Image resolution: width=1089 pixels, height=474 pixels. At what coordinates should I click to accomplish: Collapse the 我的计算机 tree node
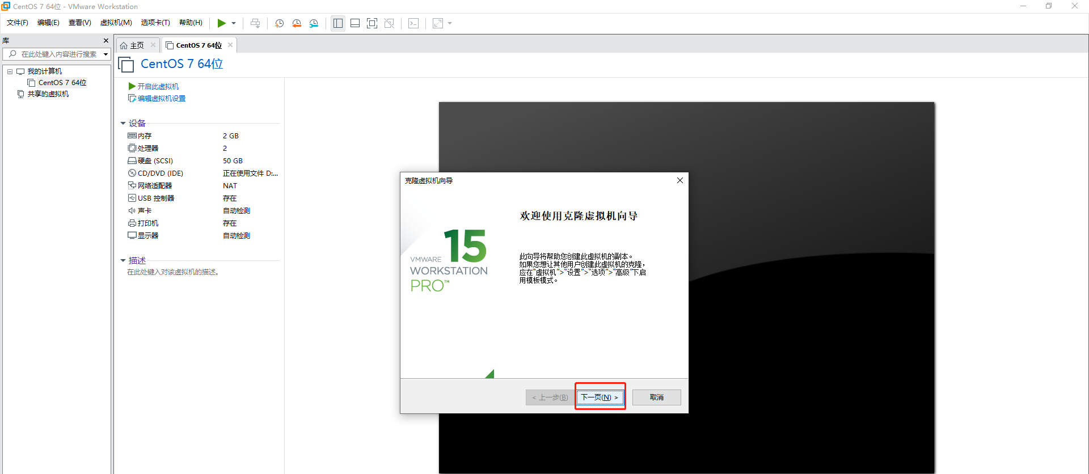10,71
